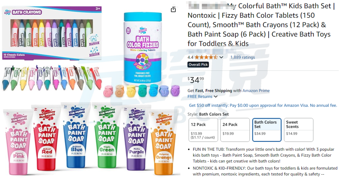This screenshot has height=179, width=339.
Task: Click the share icon above product image
Action: [173, 10]
